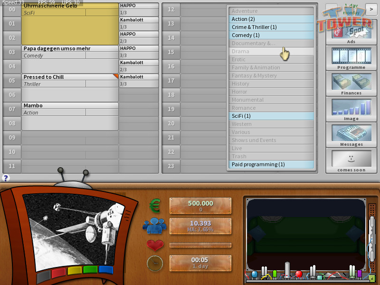380x285 pixels.
Task: Click the game time 00:05 panel
Action: pyautogui.click(x=200, y=263)
